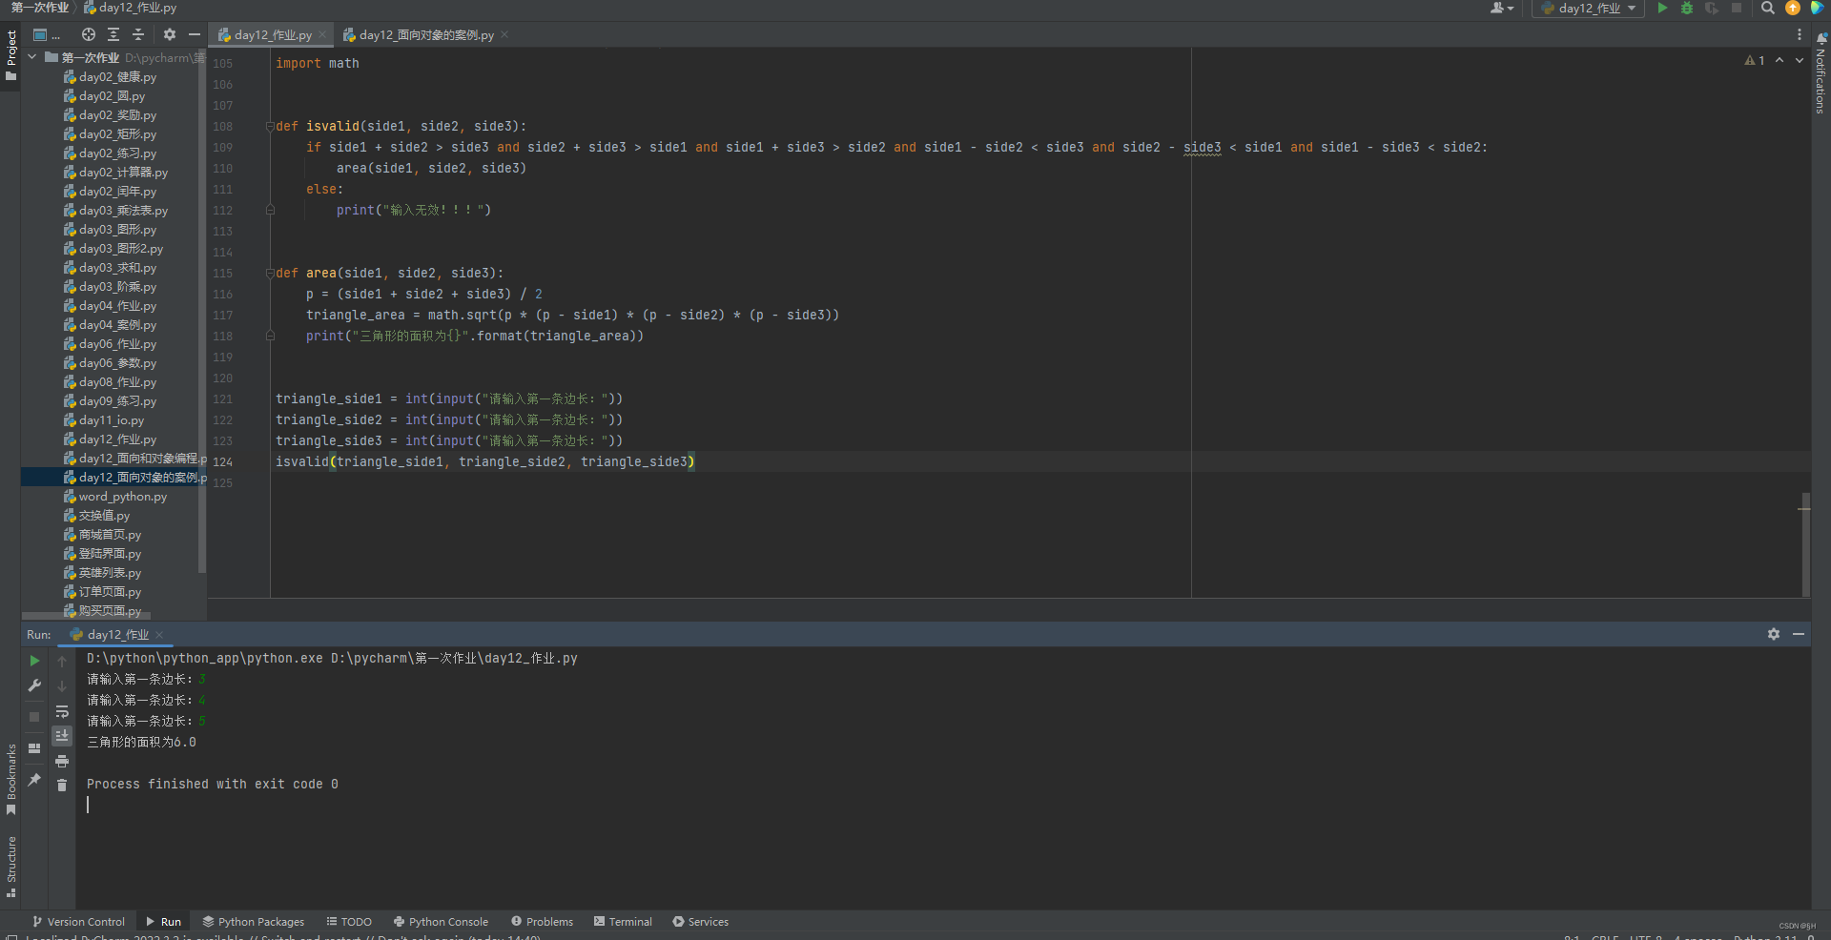Click the Stop button in top toolbar
The image size is (1831, 940).
(1737, 8)
